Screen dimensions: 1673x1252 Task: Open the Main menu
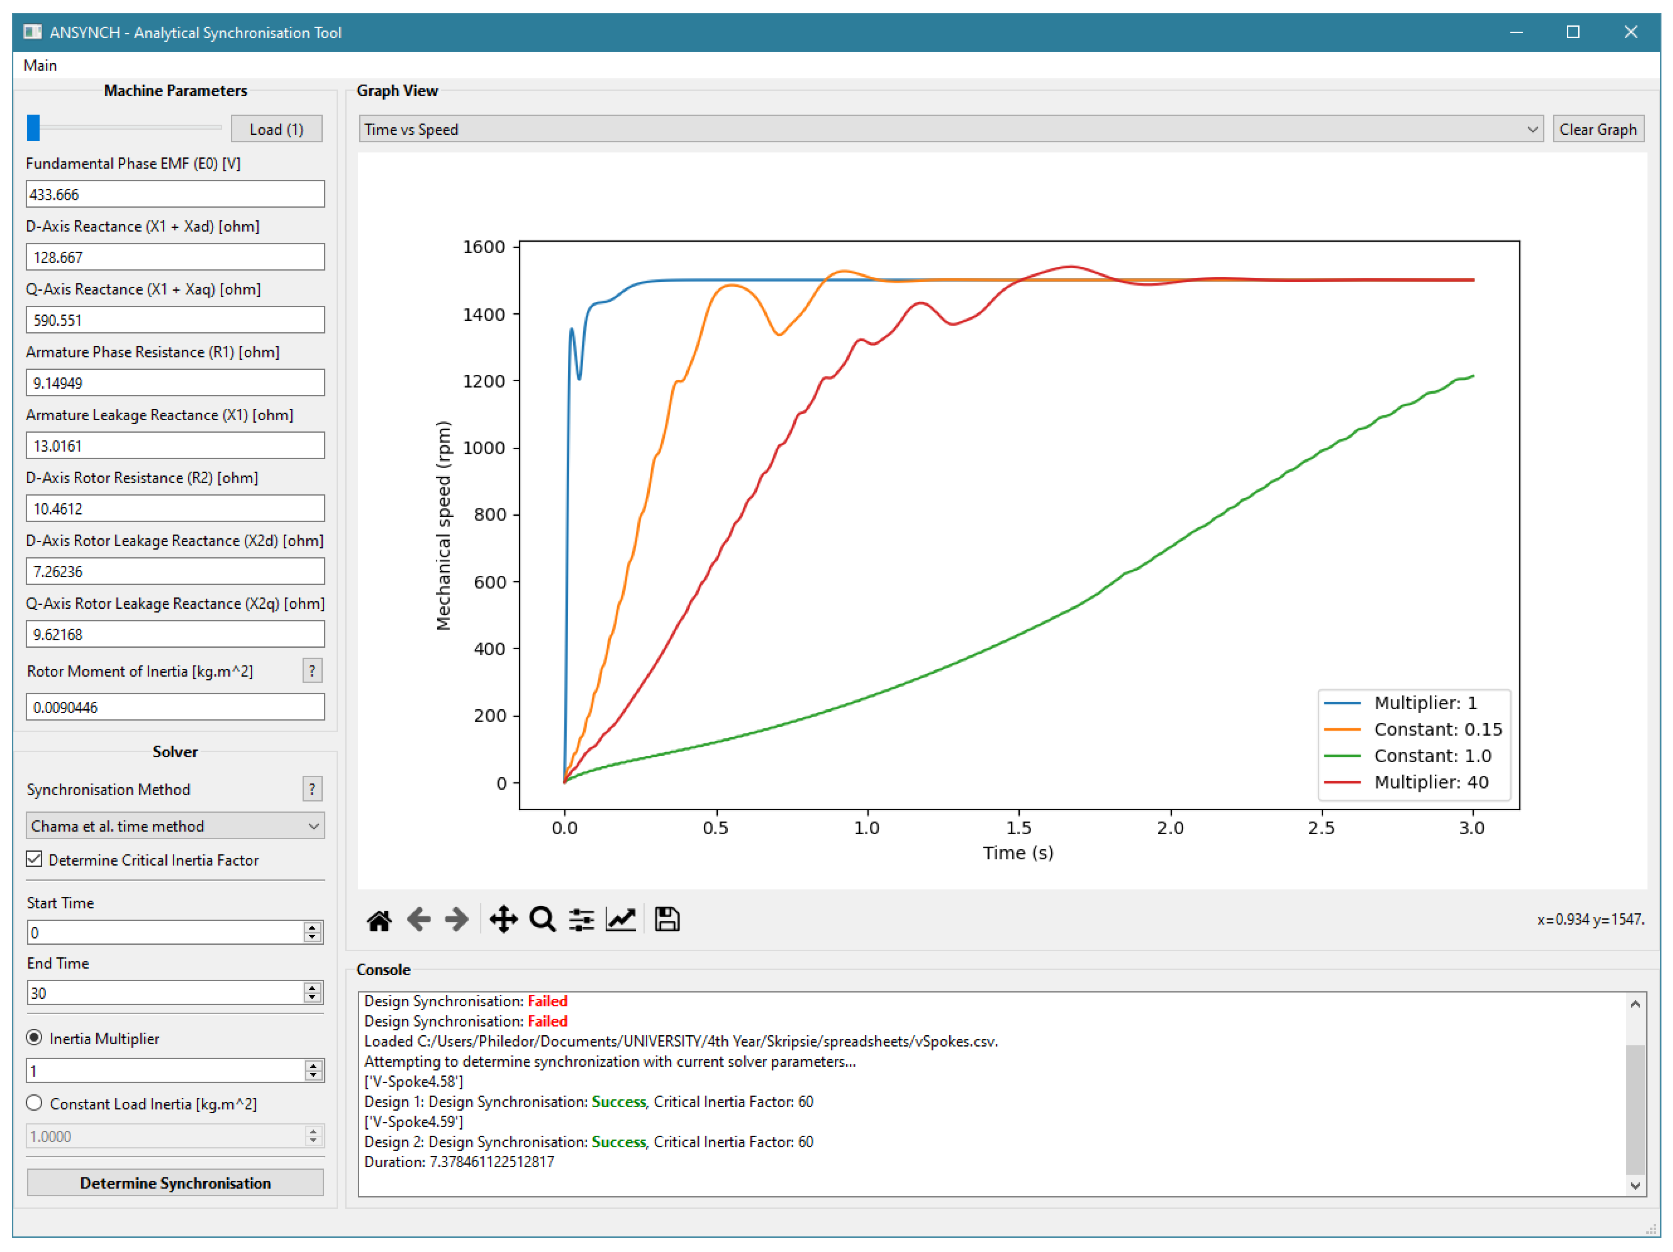pyautogui.click(x=40, y=65)
